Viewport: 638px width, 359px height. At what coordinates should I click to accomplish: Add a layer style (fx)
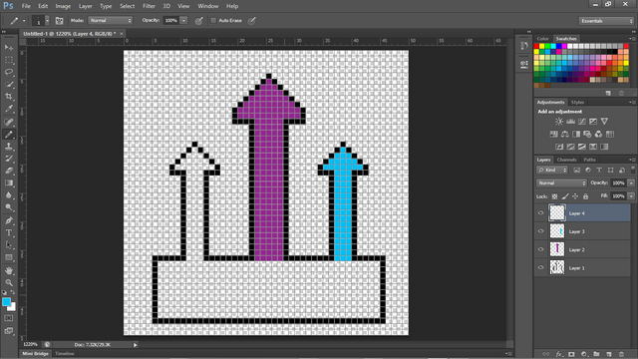coord(559,354)
